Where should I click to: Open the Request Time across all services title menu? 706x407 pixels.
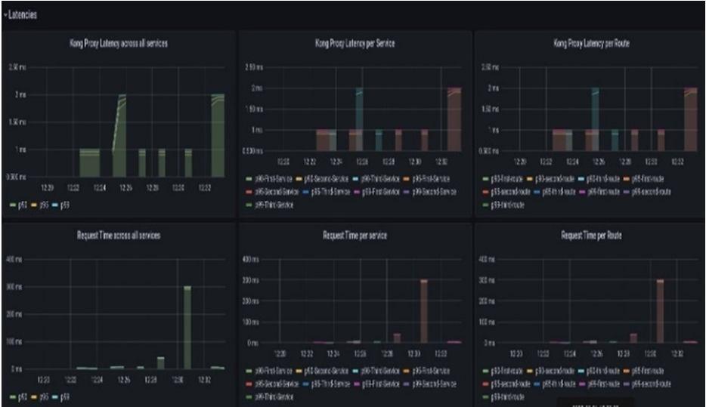(x=119, y=235)
